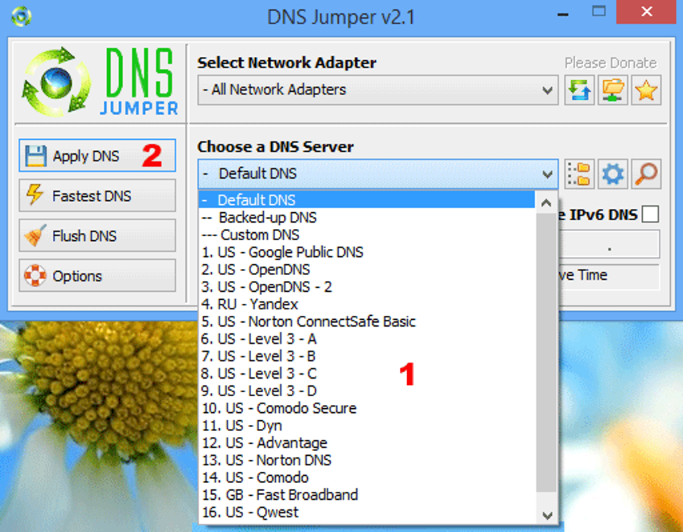Click the refresh network adapters icon

coord(579,90)
